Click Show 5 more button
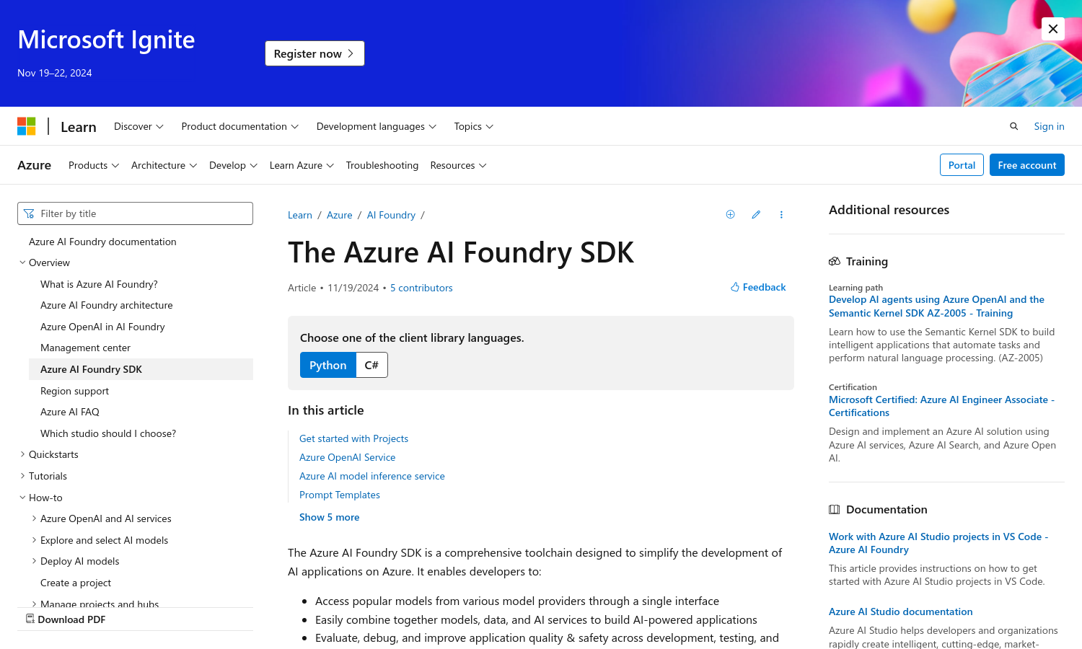Viewport: 1082px width, 649px height. pyautogui.click(x=329, y=517)
